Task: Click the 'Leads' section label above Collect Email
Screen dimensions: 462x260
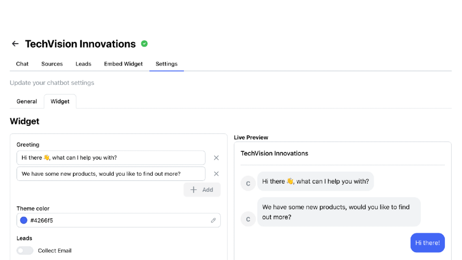Action: pyautogui.click(x=24, y=238)
